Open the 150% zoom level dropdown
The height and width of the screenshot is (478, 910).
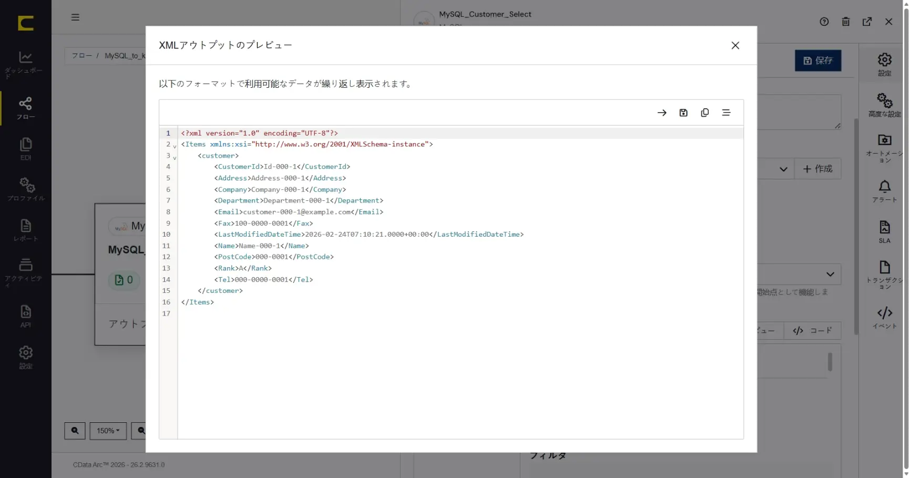[108, 431]
